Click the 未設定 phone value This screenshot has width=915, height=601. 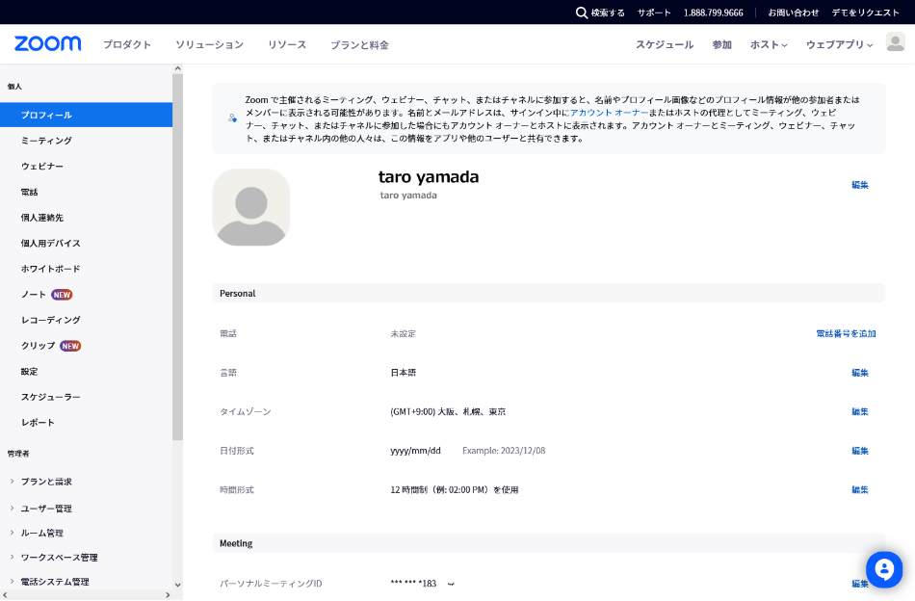tap(404, 334)
